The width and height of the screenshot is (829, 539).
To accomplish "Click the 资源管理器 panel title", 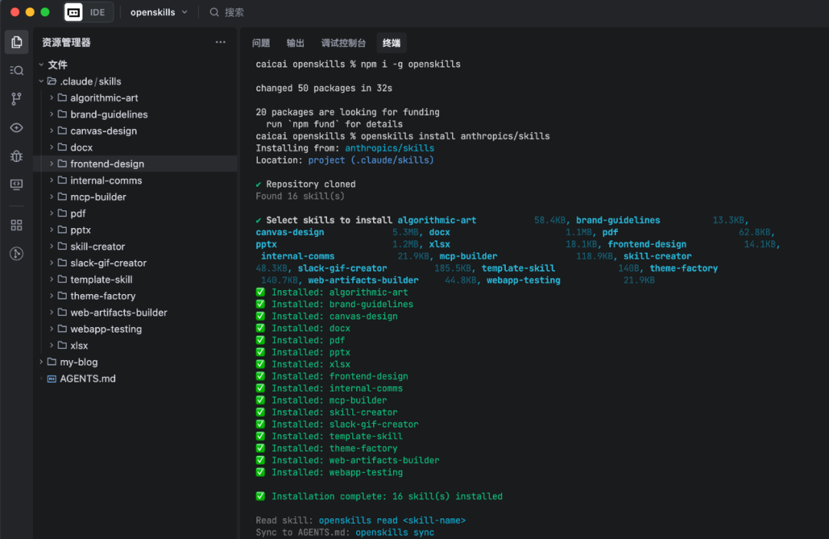I will tap(66, 42).
